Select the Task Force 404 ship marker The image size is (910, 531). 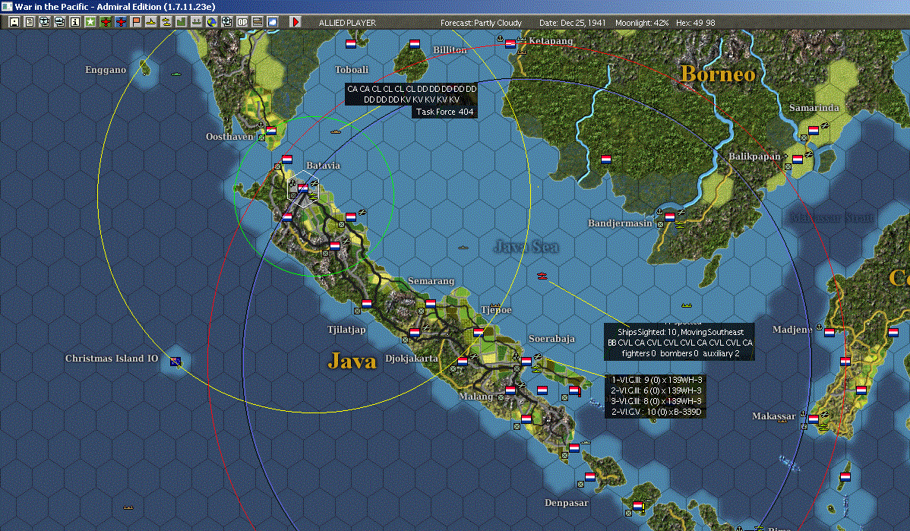click(336, 131)
